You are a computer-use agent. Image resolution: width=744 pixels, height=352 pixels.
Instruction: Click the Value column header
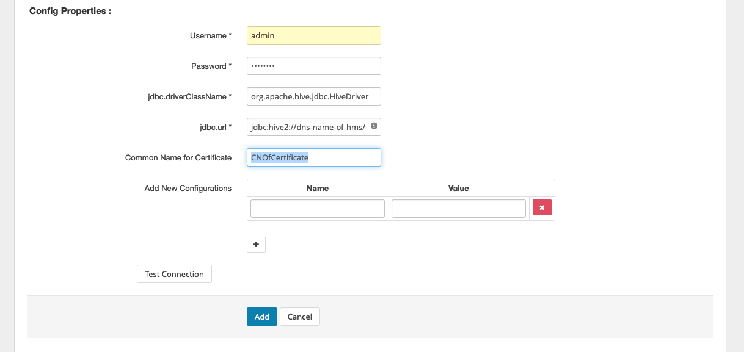458,187
